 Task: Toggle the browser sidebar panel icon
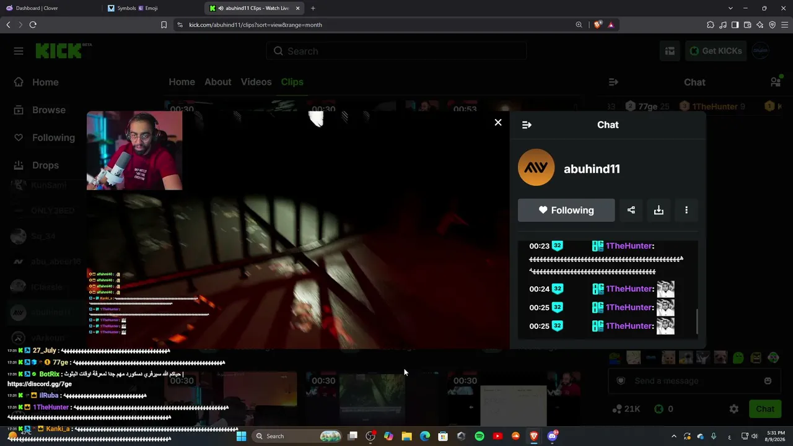tap(735, 25)
